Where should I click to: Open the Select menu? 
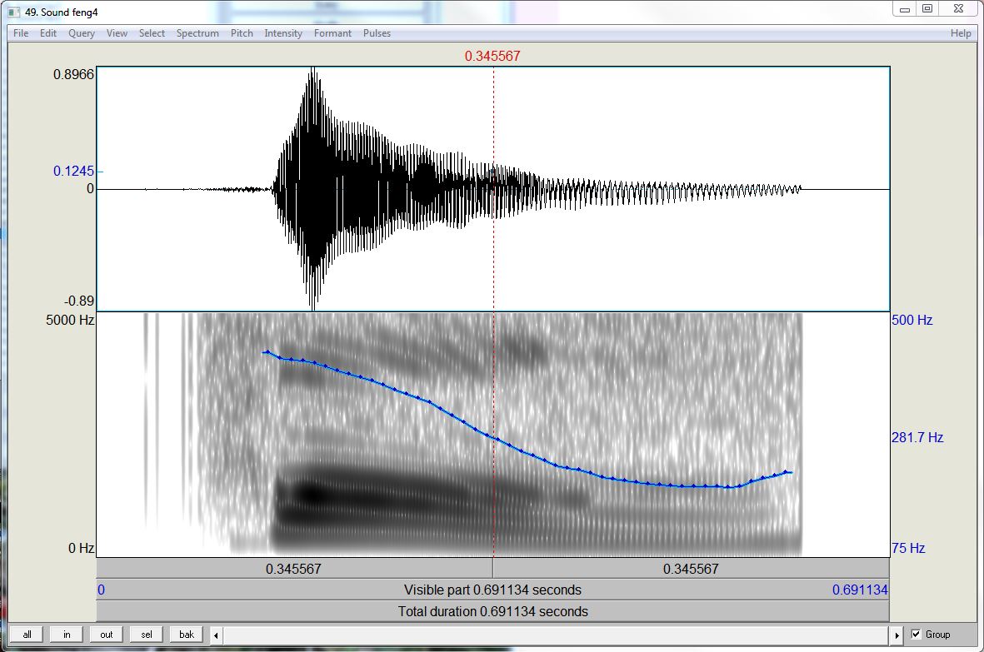tap(152, 33)
